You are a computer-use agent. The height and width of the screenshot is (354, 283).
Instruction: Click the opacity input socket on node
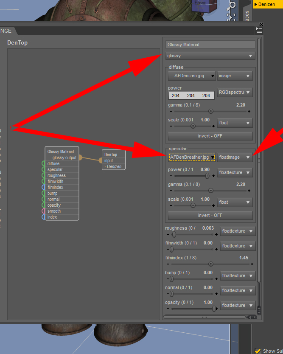[44, 205]
